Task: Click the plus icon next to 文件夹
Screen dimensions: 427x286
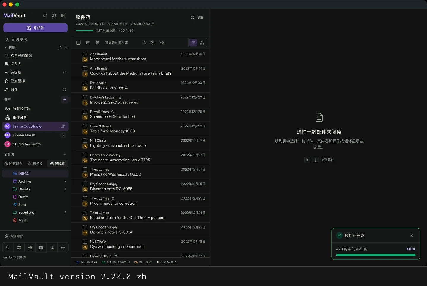Action: pos(65,155)
